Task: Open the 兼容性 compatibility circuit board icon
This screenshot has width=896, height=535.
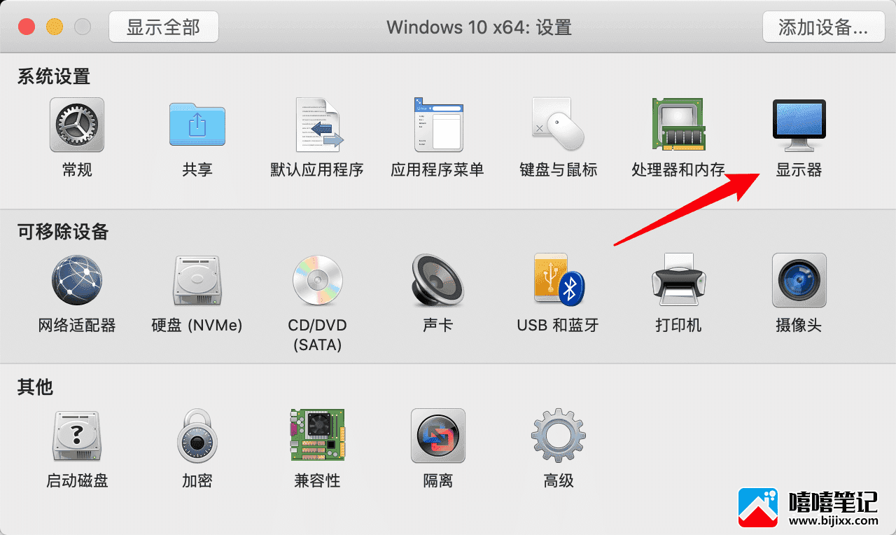Action: 318,436
